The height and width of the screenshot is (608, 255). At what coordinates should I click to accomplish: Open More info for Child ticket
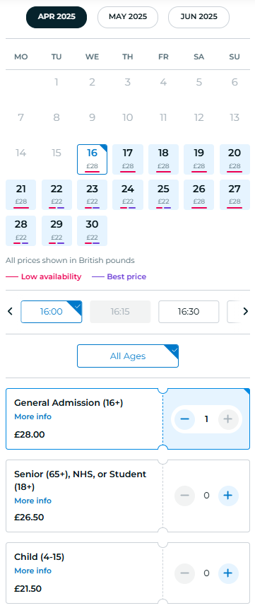pyautogui.click(x=32, y=571)
